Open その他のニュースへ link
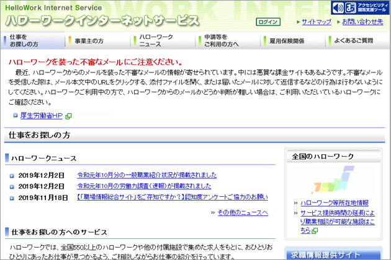 coord(243,212)
